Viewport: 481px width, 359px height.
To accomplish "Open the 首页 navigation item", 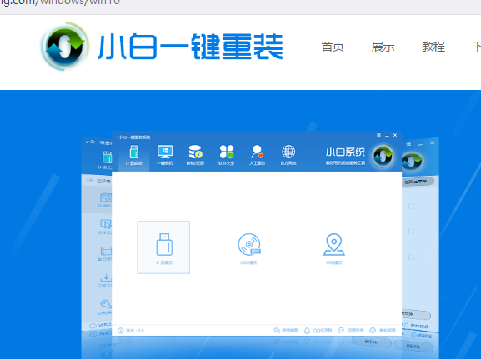I will tap(333, 47).
